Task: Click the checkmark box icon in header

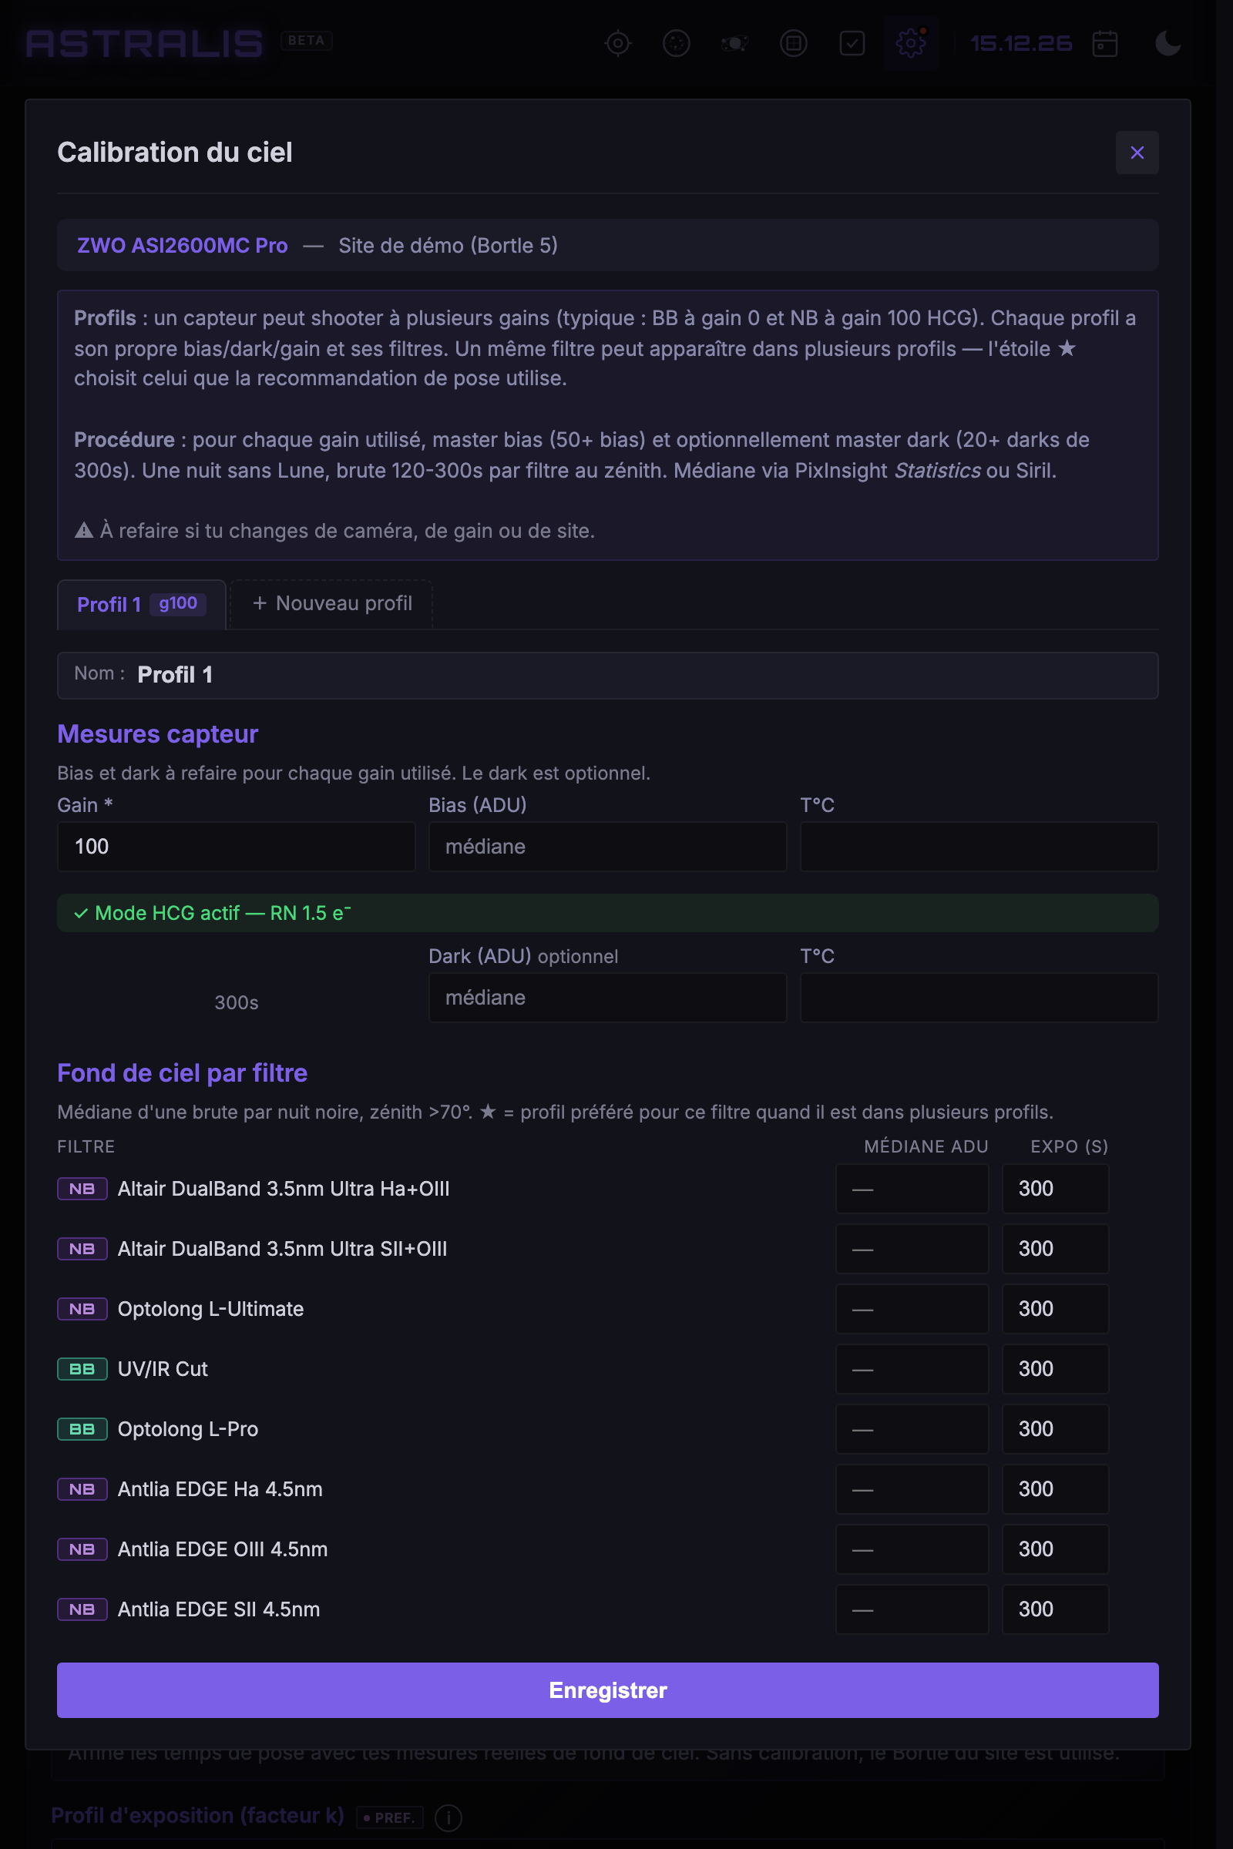Action: 852,43
